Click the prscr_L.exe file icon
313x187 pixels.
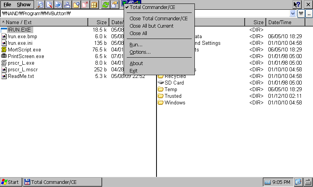click(x=4, y=63)
